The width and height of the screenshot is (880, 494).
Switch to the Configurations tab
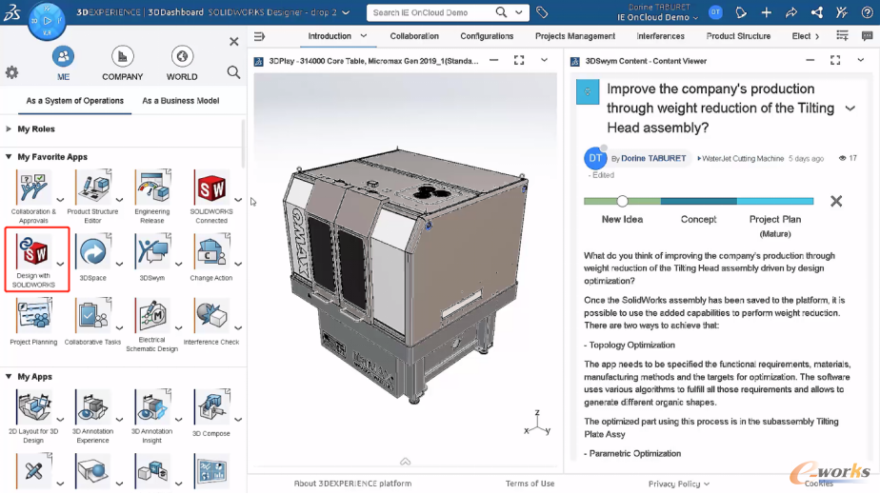coord(487,36)
